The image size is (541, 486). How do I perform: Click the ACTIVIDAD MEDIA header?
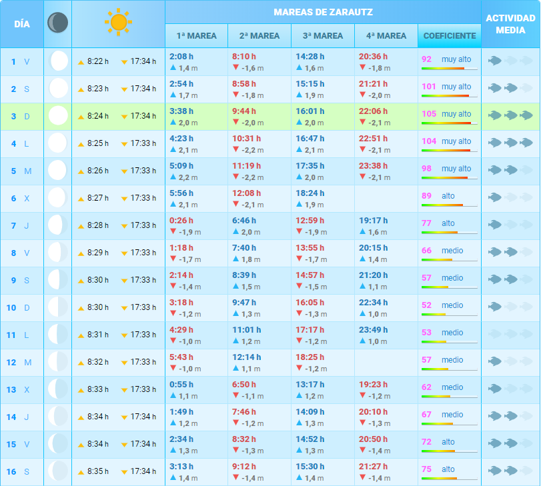click(x=510, y=24)
